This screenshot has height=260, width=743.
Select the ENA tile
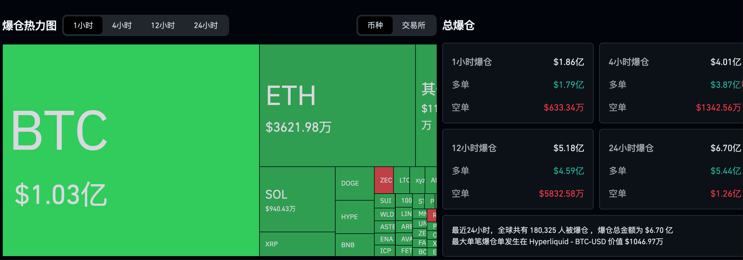coord(385,239)
